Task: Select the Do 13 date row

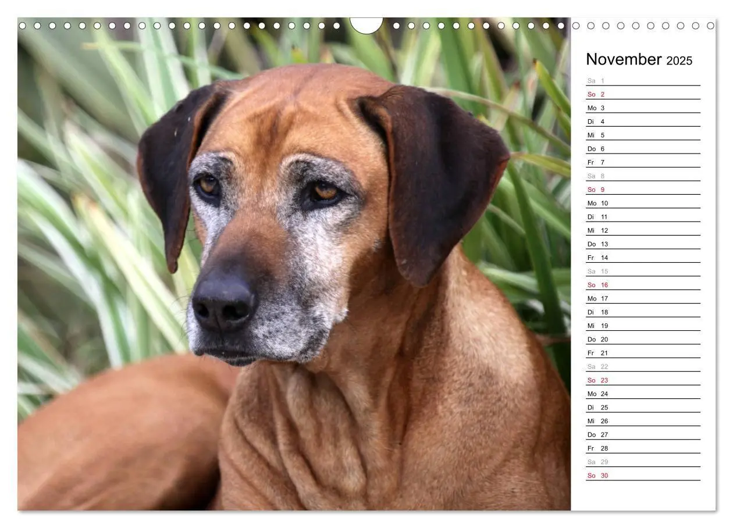Action: 643,244
